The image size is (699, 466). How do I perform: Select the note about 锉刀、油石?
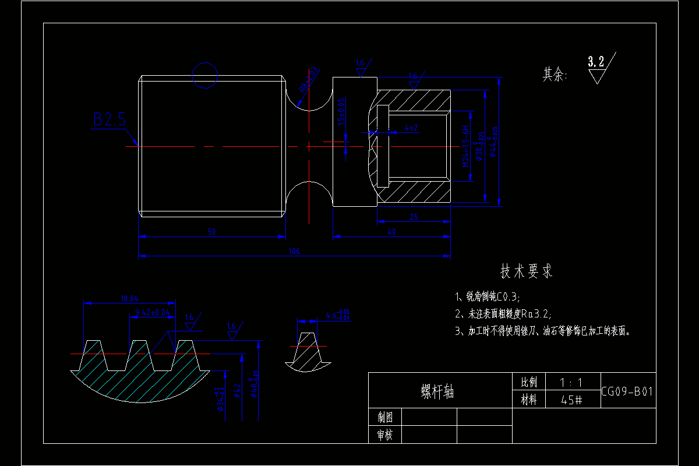point(543,331)
